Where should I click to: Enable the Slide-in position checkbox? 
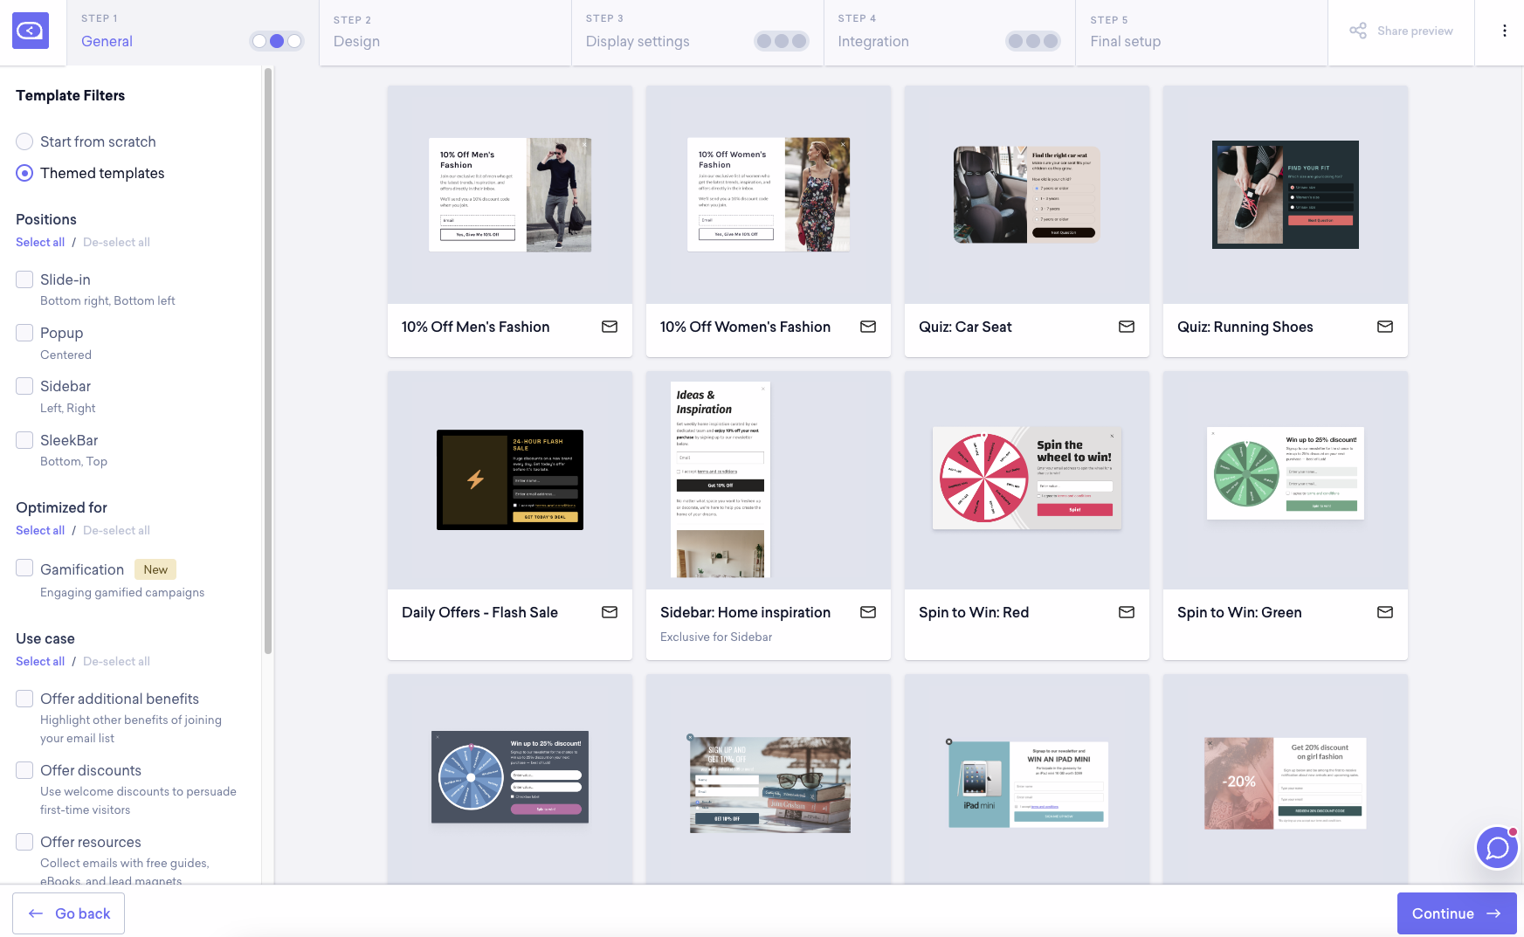[24, 279]
